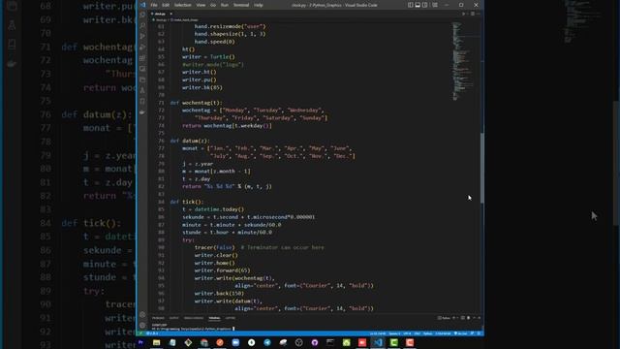Image resolution: width=620 pixels, height=349 pixels.
Task: Toggle the secondary side bar from the title bar
Action: tap(424, 5)
